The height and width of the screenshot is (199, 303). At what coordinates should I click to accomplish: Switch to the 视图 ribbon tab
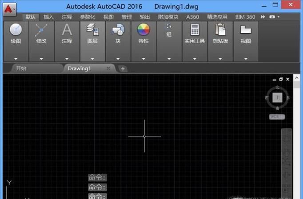(108, 17)
